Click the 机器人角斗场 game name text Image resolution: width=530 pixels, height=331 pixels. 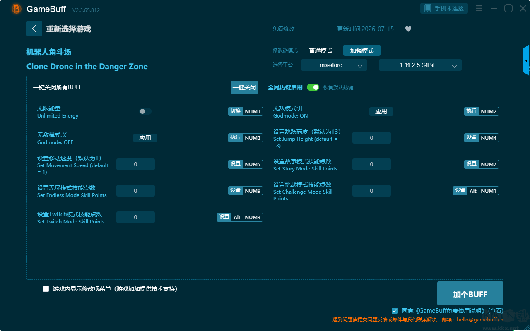click(49, 52)
